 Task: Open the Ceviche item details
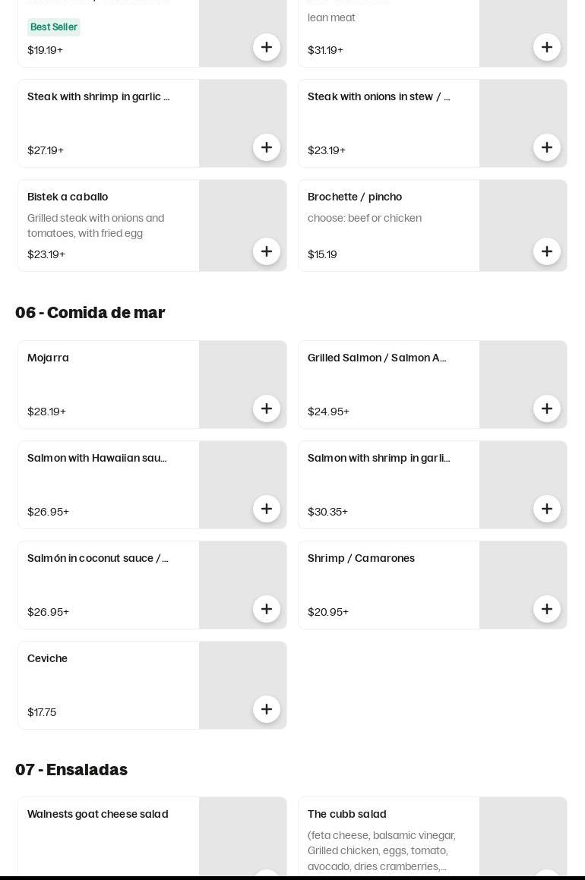[109, 686]
